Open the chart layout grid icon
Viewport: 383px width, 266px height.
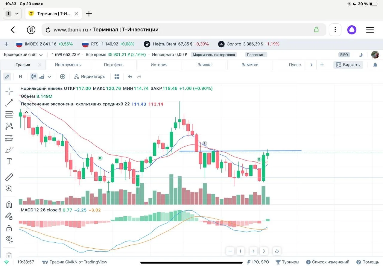(x=117, y=77)
